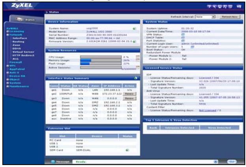Click the ZyWALL root tree item

coord(12,28)
